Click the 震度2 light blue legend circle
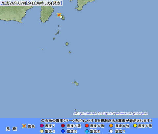Viewport: 158px width, 134px height. click(x=87, y=131)
